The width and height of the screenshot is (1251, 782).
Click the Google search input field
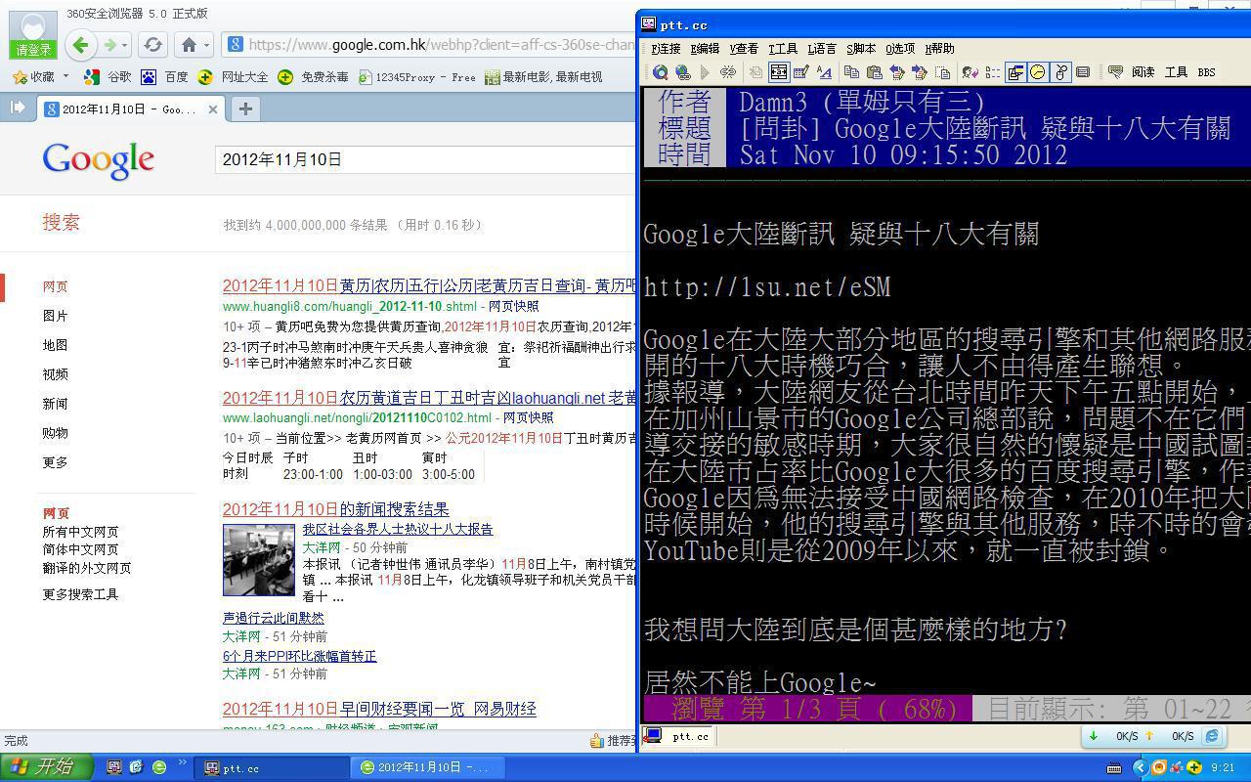(x=426, y=159)
